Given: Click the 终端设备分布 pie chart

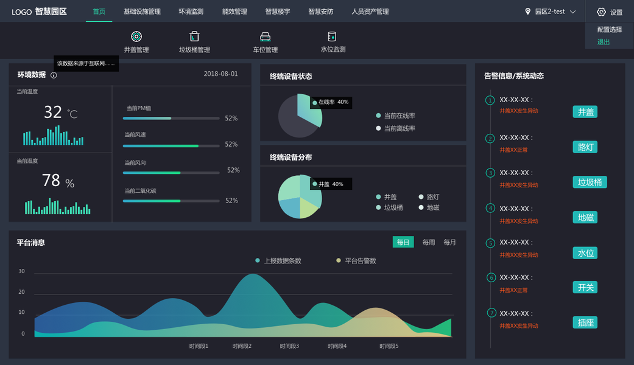Looking at the screenshot, I should point(300,196).
